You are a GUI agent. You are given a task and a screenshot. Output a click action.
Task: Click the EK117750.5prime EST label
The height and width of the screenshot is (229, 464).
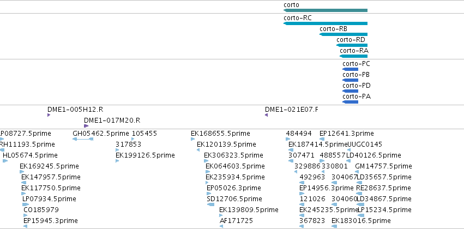pos(51,188)
